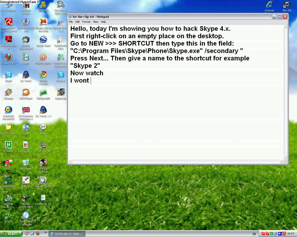The height and width of the screenshot is (237, 297).
Task: Select the GTA San Andreas desktop icon
Action: point(43,166)
